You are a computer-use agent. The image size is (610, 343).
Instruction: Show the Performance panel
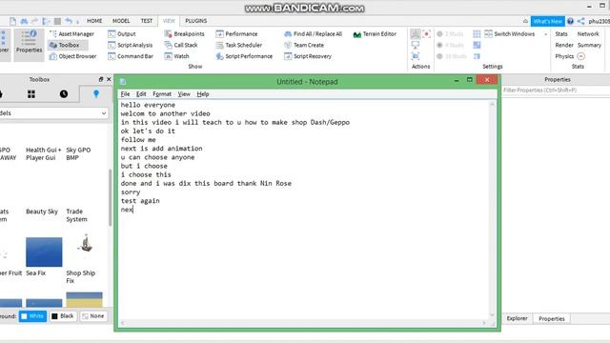236,34
